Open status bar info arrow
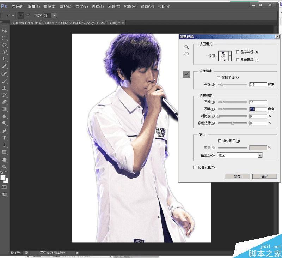This screenshot has height=258, width=282. (77, 253)
